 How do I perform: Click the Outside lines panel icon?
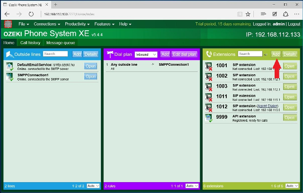[x=9, y=54]
